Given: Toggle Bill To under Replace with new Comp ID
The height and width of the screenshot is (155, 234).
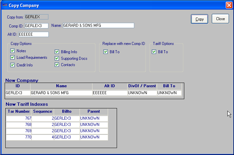Looking at the screenshot, I should (105, 52).
